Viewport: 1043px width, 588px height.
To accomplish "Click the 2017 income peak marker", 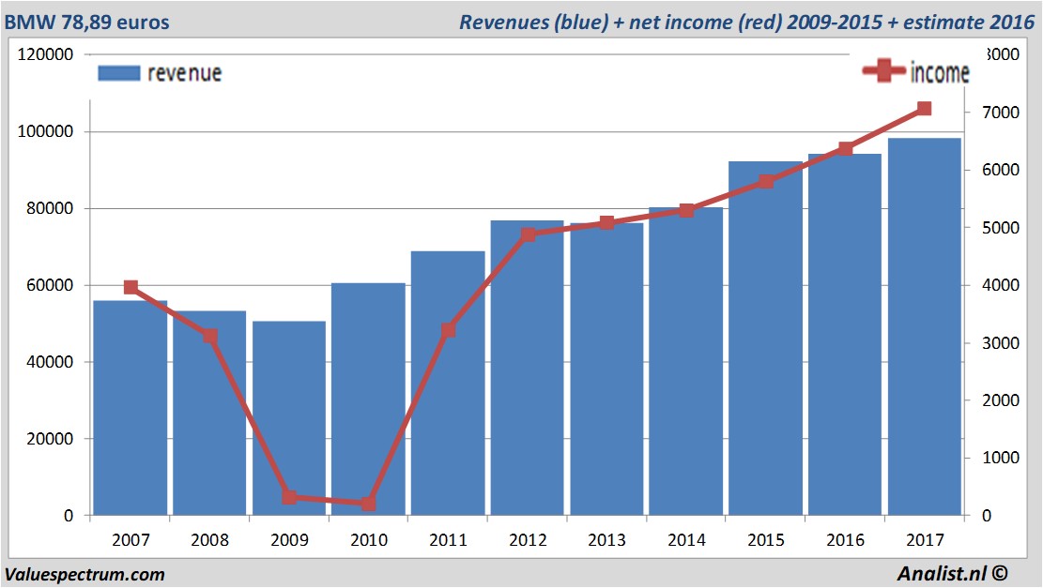I will click(x=924, y=109).
